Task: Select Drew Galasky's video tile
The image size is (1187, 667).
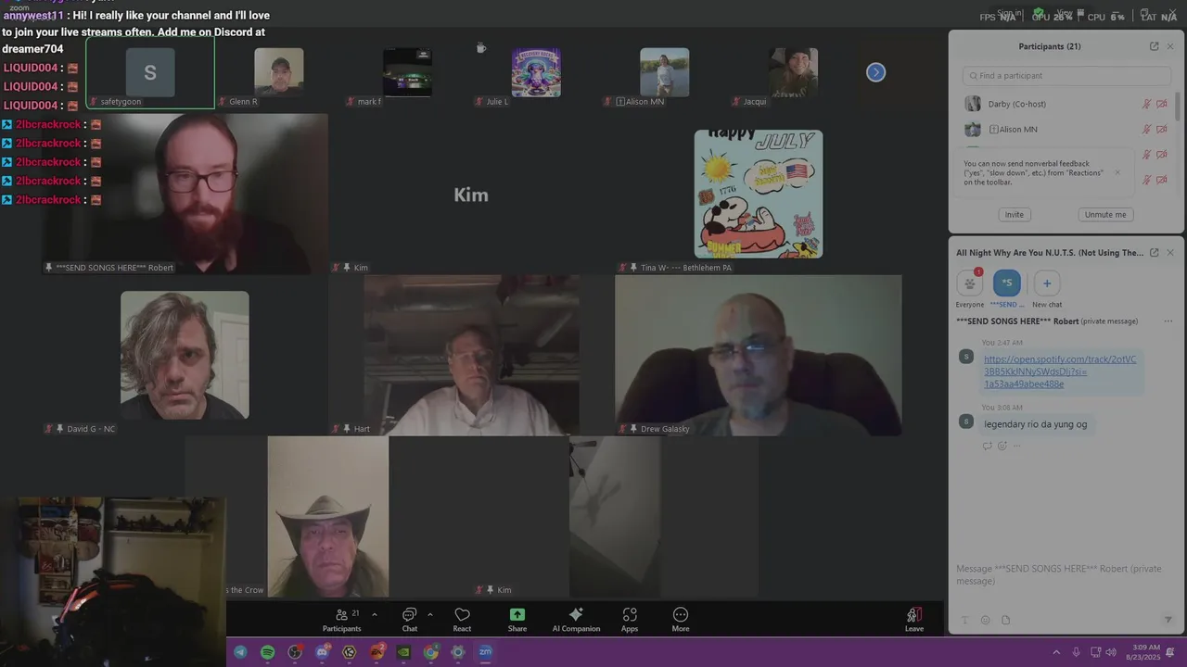Action: tap(759, 355)
